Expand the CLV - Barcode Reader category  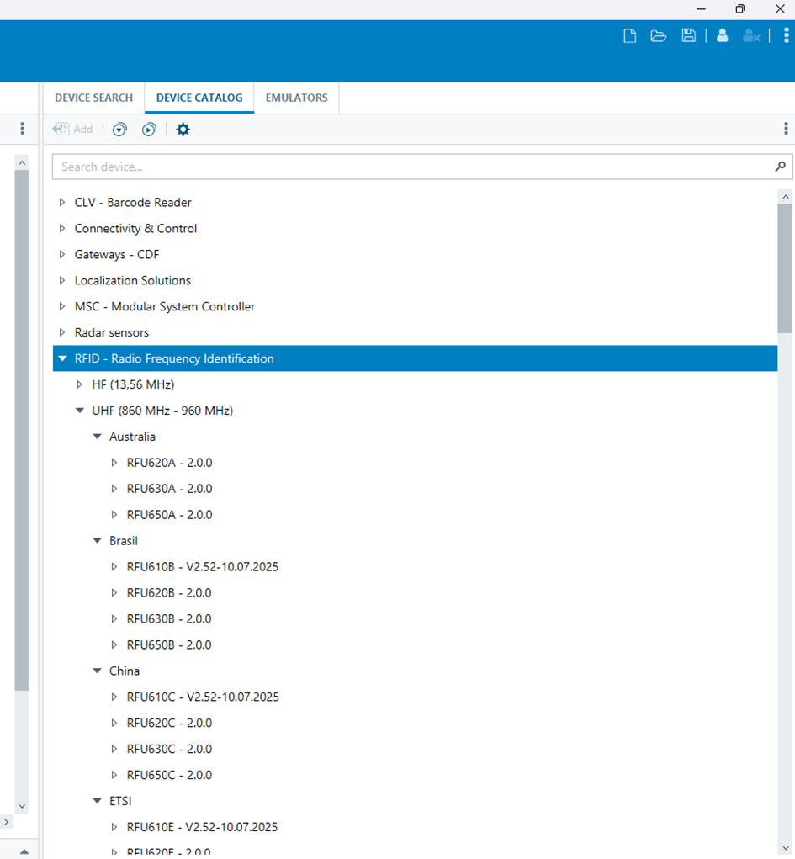coord(62,203)
